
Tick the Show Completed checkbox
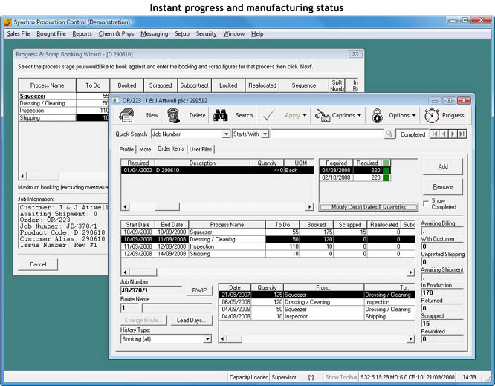(x=426, y=203)
